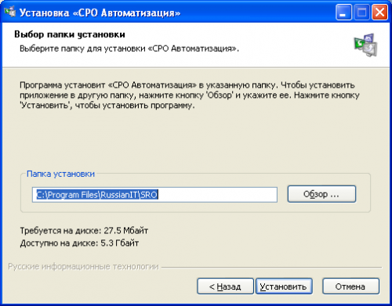Click the setup computer icon in header
This screenshot has width=392, height=306.
(x=365, y=45)
